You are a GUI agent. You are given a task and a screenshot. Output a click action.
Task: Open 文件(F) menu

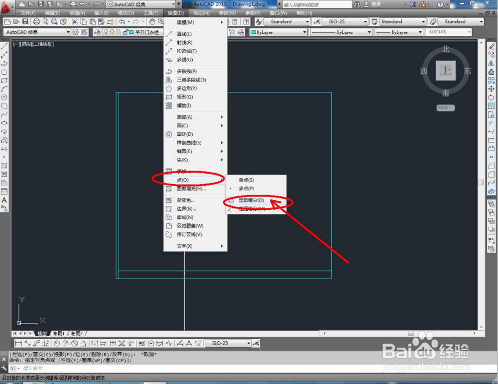[x=28, y=13]
